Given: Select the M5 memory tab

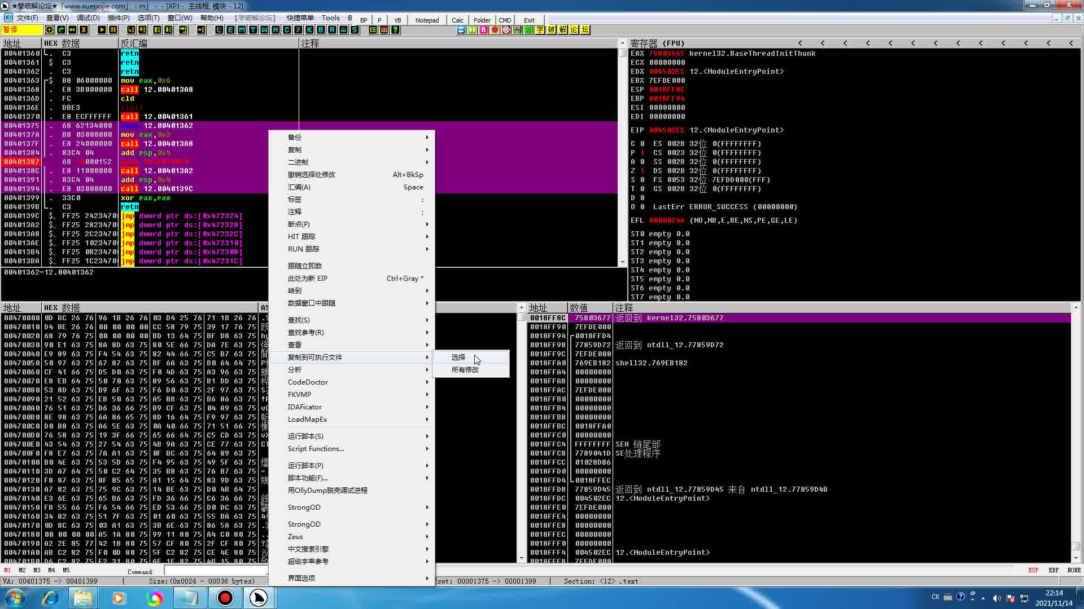Looking at the screenshot, I should coord(66,570).
